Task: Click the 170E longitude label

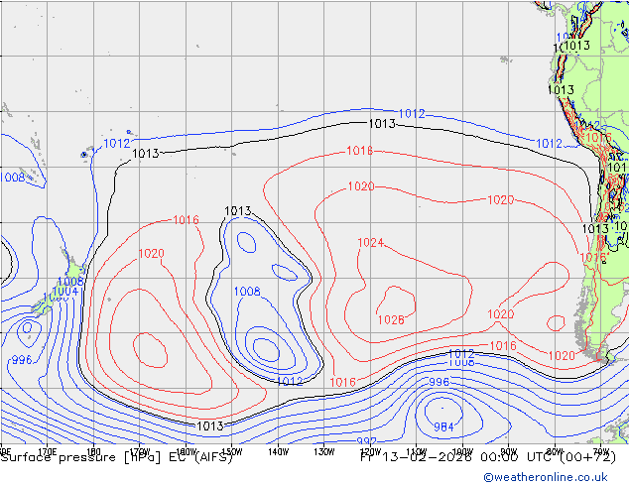Action: tap(47, 452)
